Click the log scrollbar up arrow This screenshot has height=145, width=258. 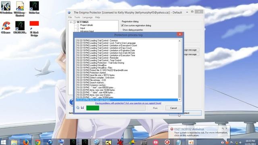(179, 41)
